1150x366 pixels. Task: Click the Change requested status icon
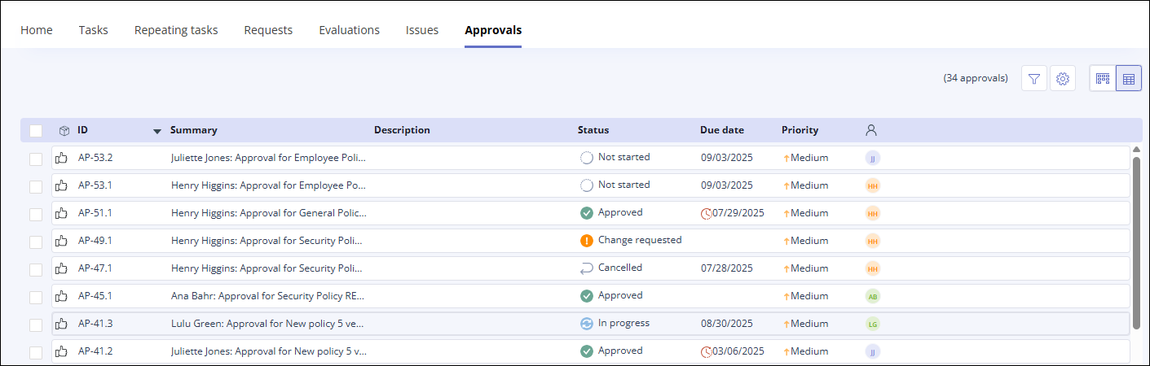(586, 241)
